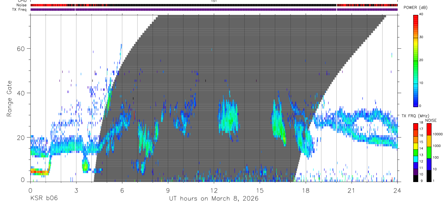The height and width of the screenshot is (206, 447).
Task: Click the 9 hour tick on time axis
Action: pos(168,190)
